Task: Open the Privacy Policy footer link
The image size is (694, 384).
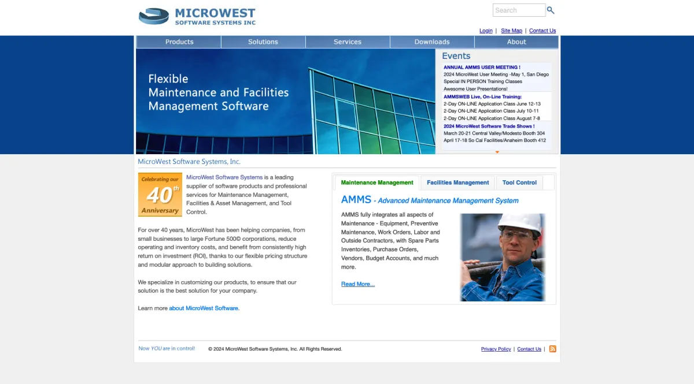Action: pyautogui.click(x=496, y=349)
